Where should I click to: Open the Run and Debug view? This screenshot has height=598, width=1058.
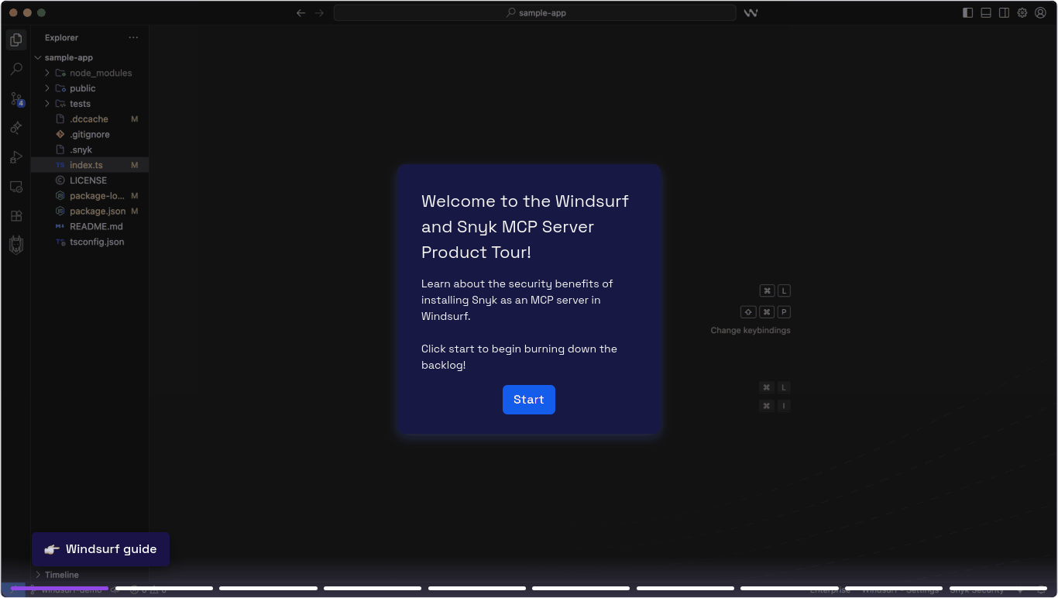pyautogui.click(x=16, y=157)
